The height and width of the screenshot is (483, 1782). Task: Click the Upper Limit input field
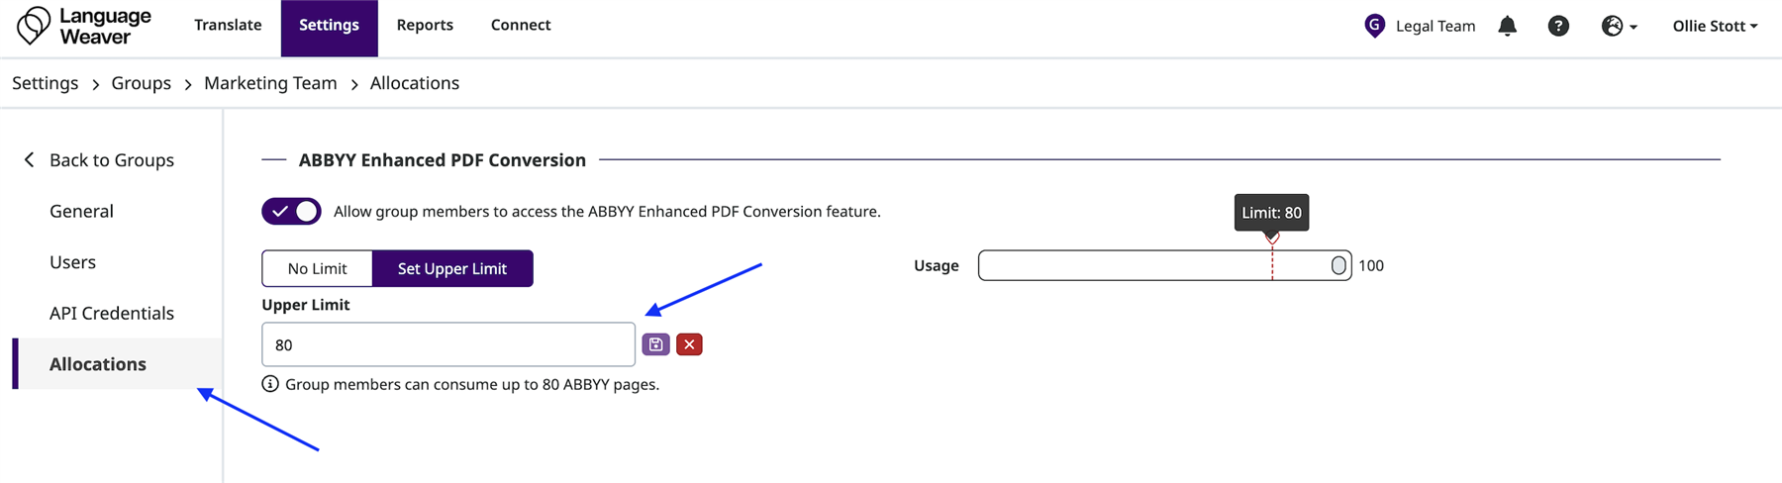[447, 344]
